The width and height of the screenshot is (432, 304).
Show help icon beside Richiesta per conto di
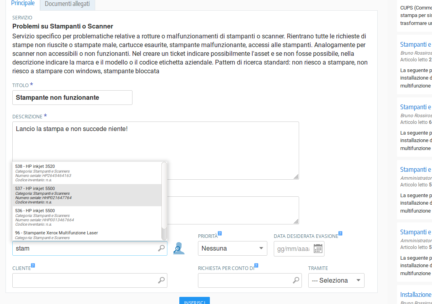coord(256,266)
